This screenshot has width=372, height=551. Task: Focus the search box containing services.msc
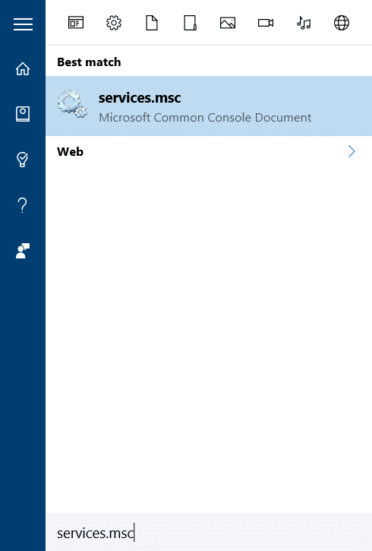[209, 533]
